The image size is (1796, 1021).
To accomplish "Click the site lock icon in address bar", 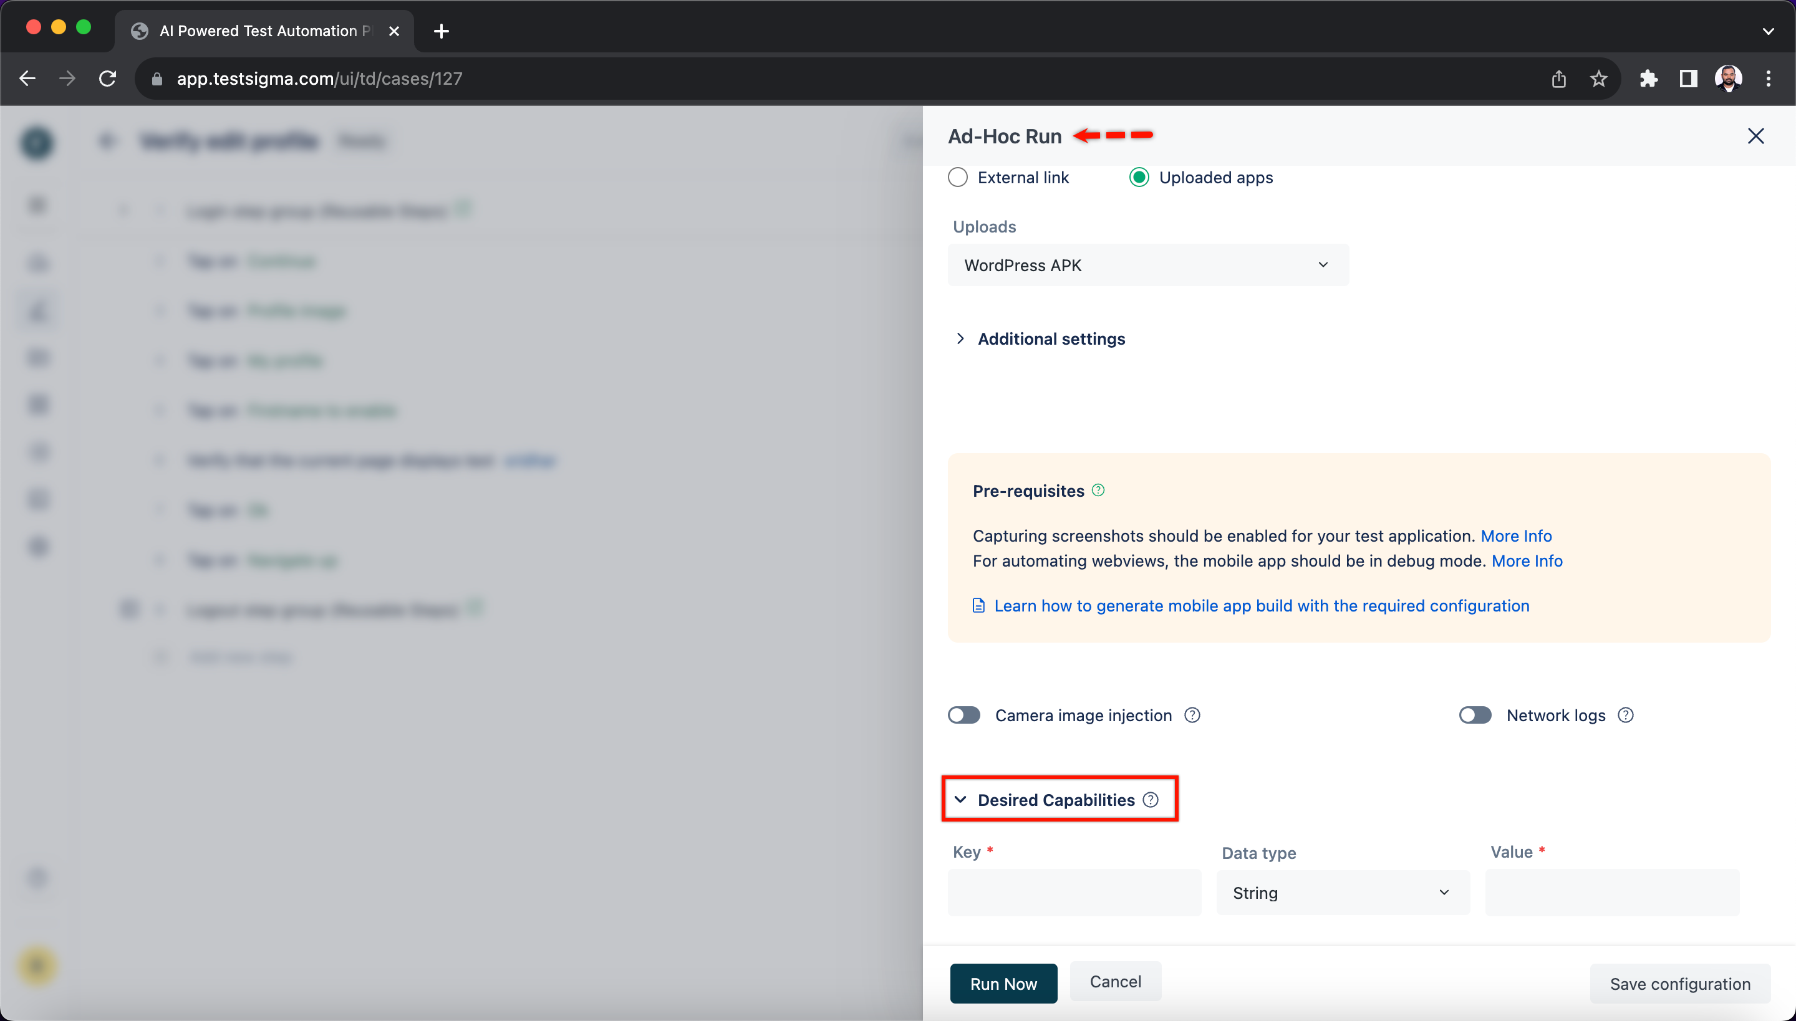I will point(157,79).
